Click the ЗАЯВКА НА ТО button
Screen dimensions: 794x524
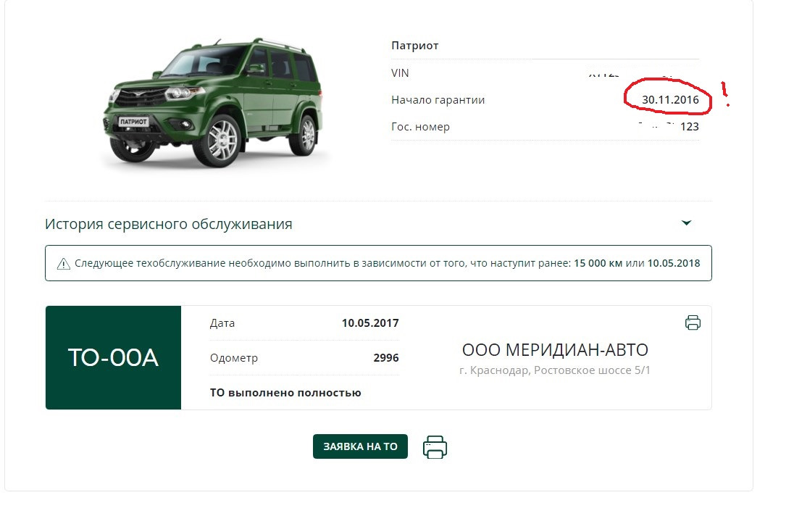pyautogui.click(x=360, y=446)
